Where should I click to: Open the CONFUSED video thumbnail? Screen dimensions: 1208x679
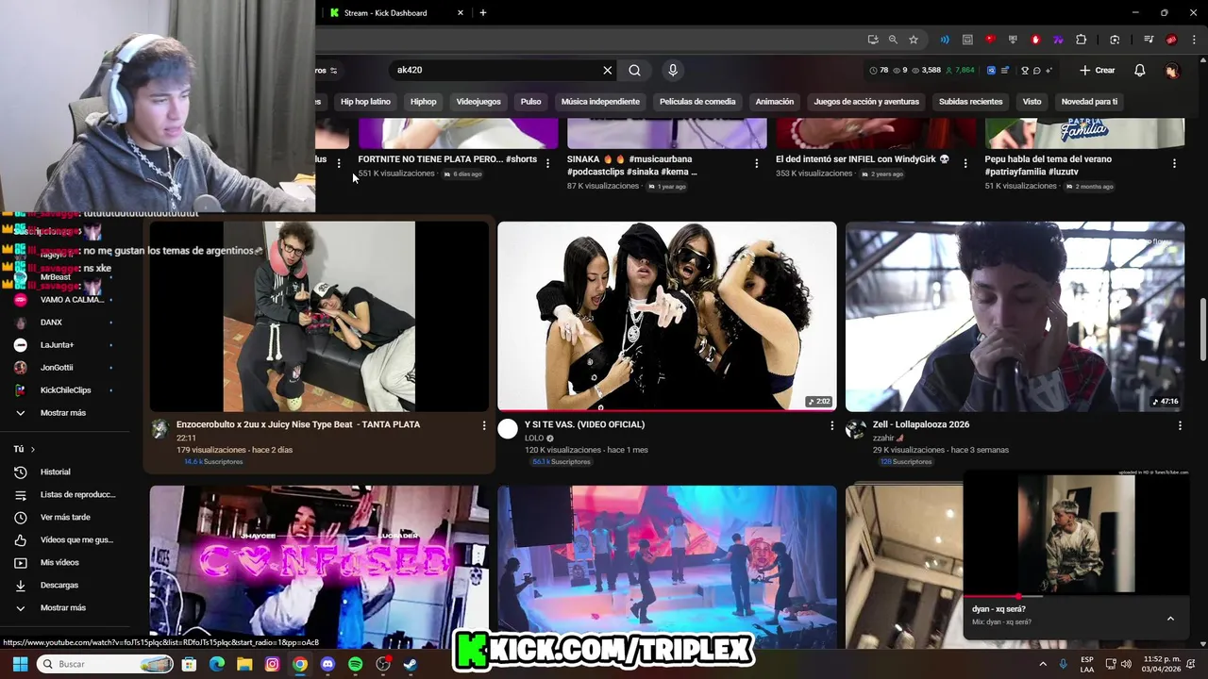319,566
